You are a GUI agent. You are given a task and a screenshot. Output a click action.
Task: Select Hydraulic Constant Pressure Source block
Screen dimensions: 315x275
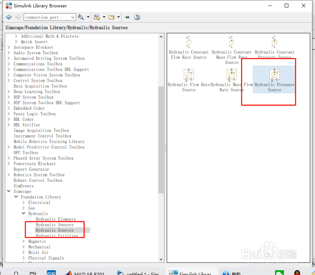274,48
